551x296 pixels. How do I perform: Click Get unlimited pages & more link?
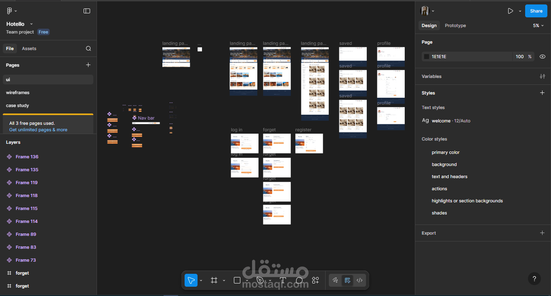38,130
